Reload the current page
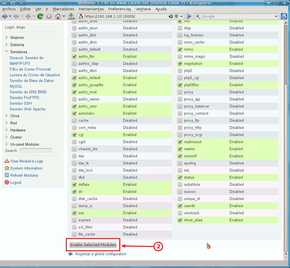290x268 pixels. click(39, 16)
